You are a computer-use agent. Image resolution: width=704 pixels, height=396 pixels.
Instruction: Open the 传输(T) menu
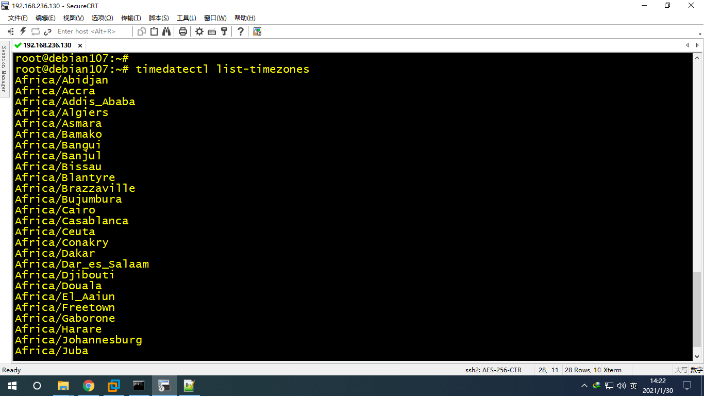pos(131,18)
